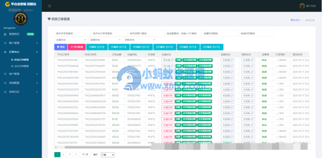Image resolution: width=322 pixels, height=158 pixels.
Task: Open the 充值状态 dropdown
Action: pos(71,40)
